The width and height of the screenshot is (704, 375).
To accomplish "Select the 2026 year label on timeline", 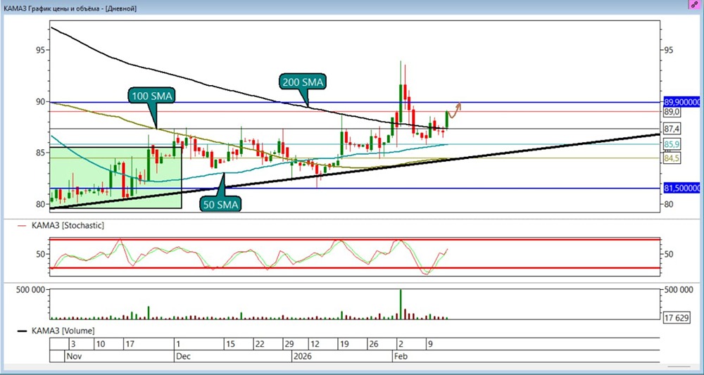I will pyautogui.click(x=303, y=357).
